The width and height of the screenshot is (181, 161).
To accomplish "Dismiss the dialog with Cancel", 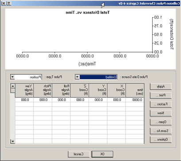I will coord(78,154).
